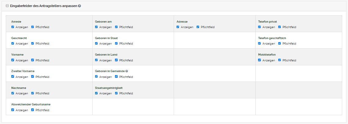Disable Anzeigen for Mobiltelefon
The image size is (348, 124).
260,60
